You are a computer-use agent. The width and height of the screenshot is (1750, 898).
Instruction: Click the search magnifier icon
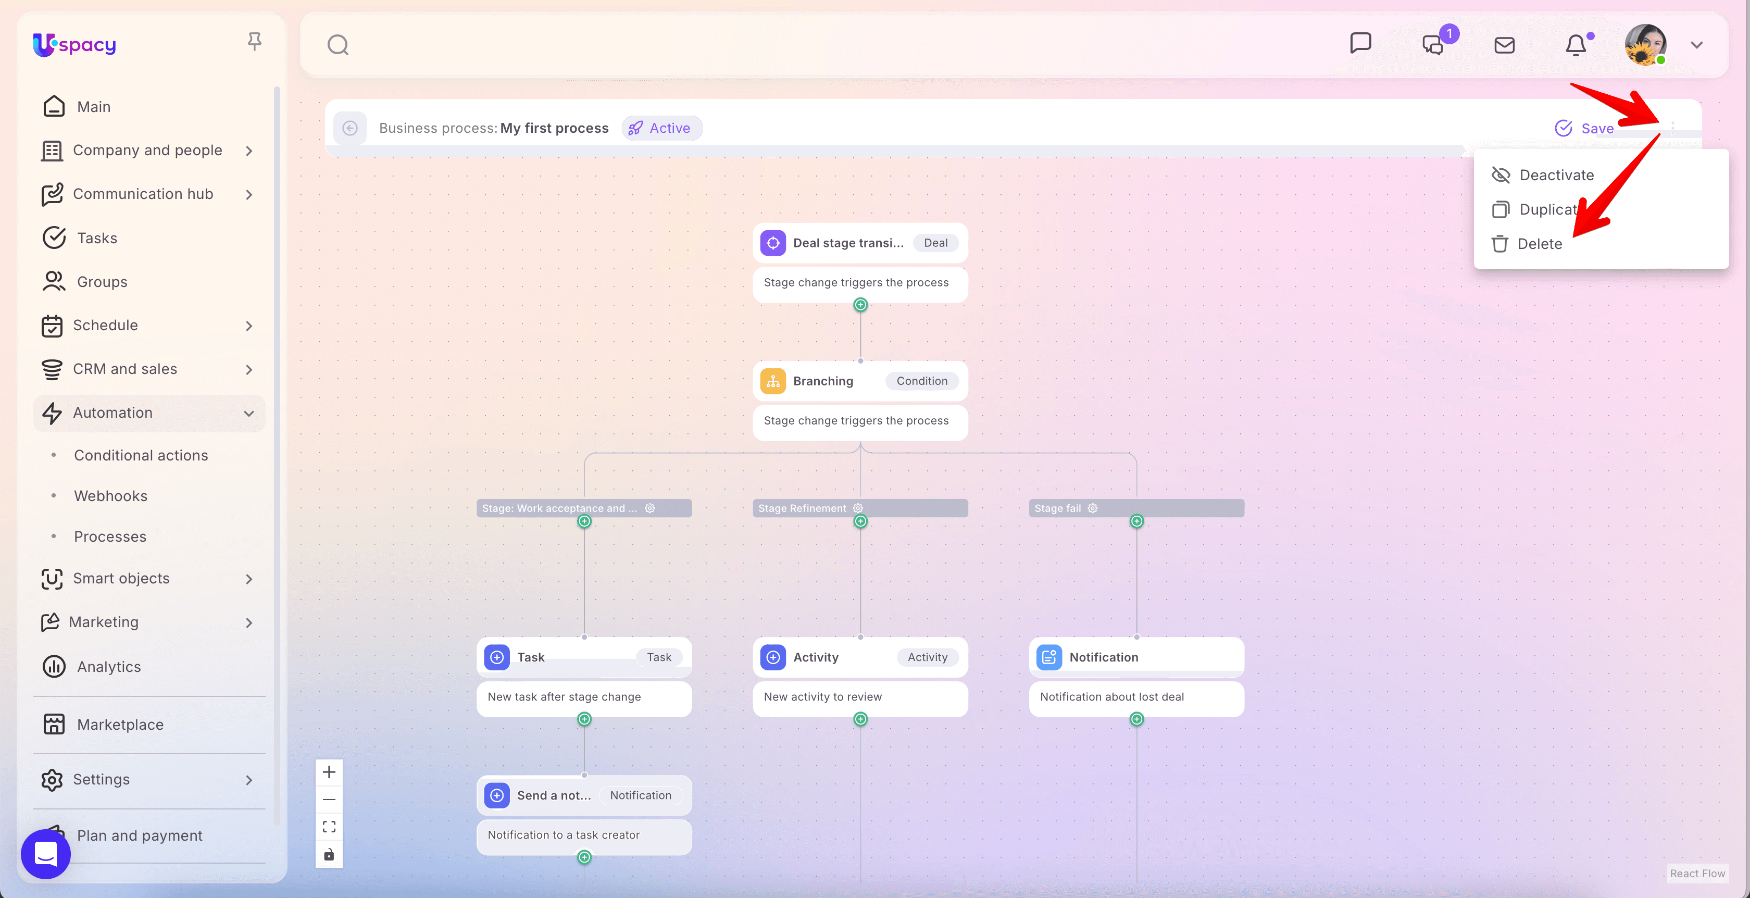tap(337, 45)
